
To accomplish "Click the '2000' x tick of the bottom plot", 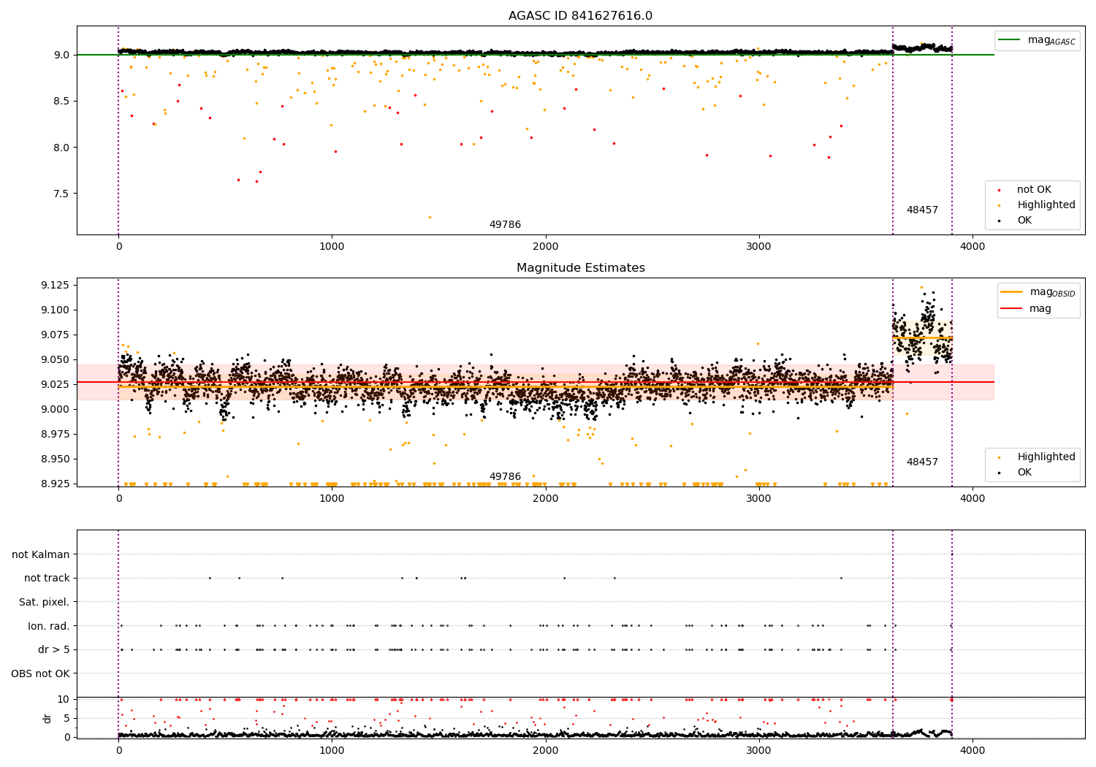I will [x=546, y=750].
